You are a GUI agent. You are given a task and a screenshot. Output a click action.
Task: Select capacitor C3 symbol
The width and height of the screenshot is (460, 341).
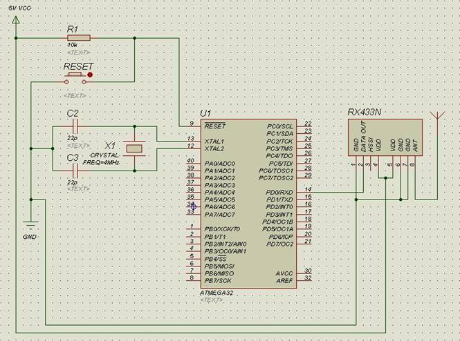pyautogui.click(x=74, y=168)
